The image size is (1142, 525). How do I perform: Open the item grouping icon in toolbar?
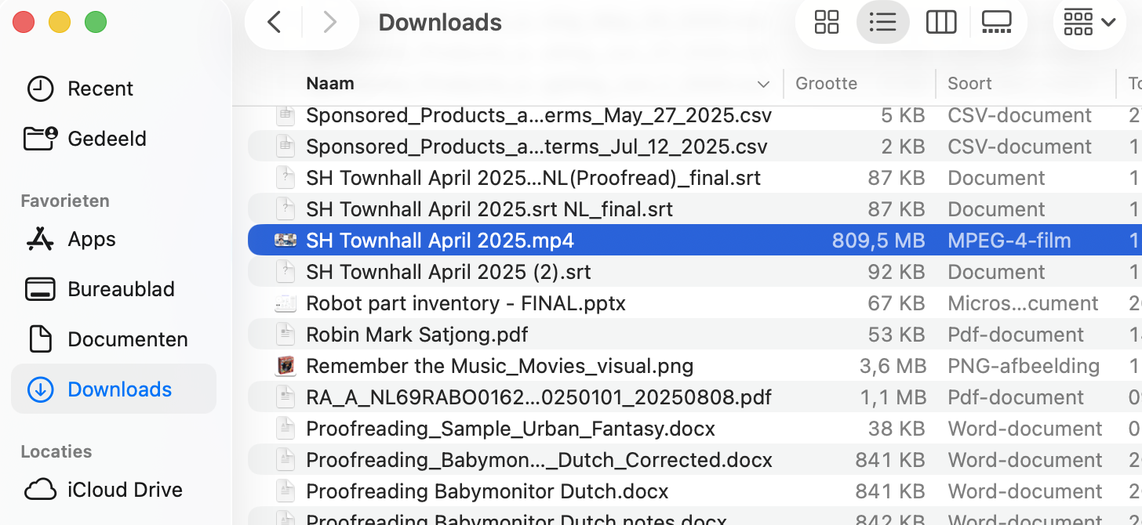tap(1078, 22)
